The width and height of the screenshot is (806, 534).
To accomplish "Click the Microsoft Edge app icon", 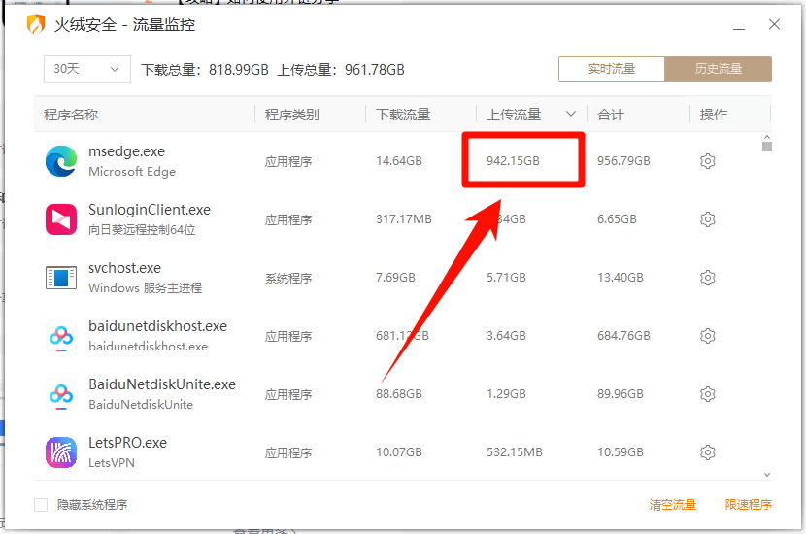I will point(61,161).
